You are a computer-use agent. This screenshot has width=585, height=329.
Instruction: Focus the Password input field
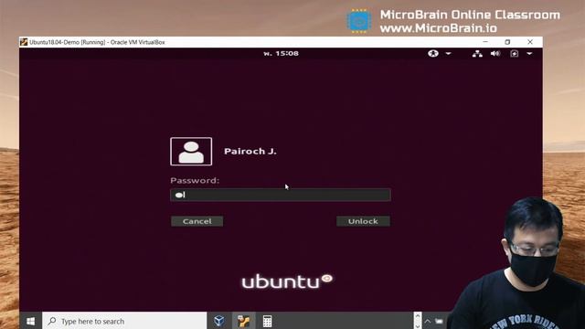281,195
